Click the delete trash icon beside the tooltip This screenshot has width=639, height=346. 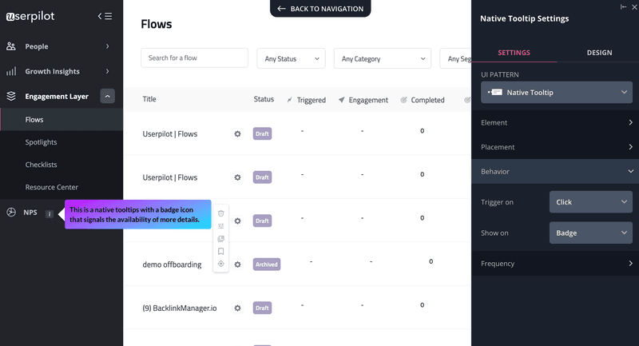tap(221, 213)
